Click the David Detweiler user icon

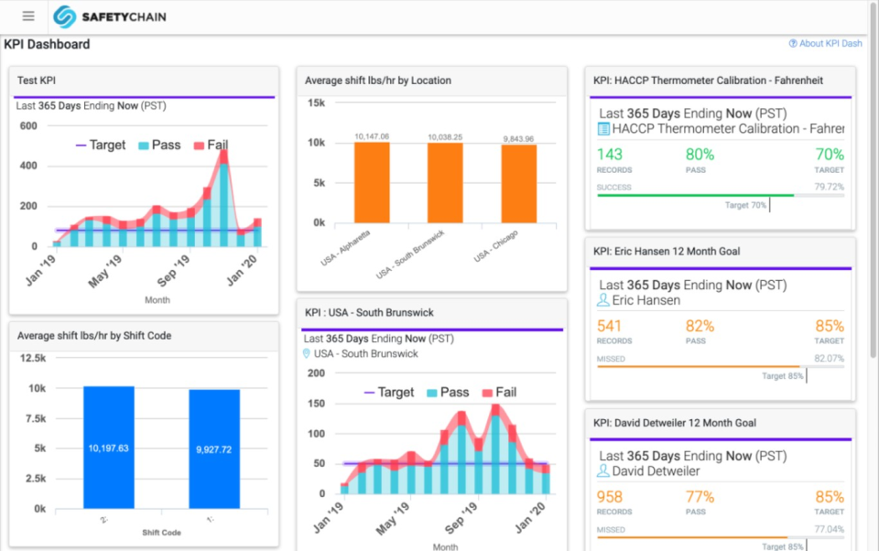click(x=603, y=471)
